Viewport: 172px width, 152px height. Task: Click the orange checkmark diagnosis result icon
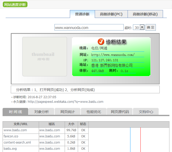[x=101, y=42]
